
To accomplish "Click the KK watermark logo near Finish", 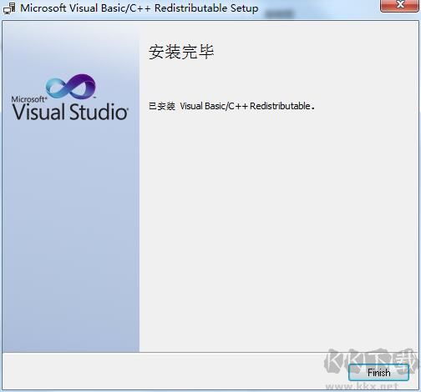I will [x=370, y=361].
